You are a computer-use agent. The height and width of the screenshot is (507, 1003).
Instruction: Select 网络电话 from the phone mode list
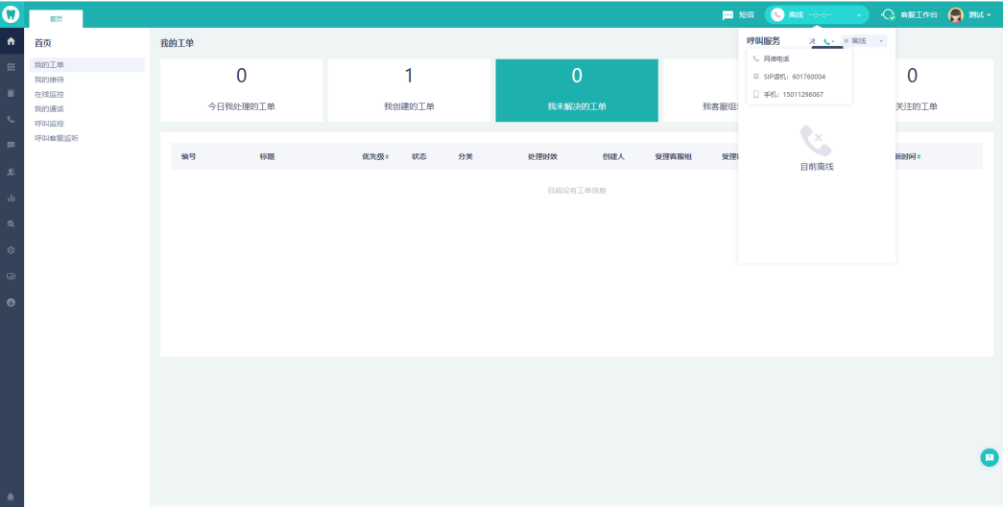(799, 58)
